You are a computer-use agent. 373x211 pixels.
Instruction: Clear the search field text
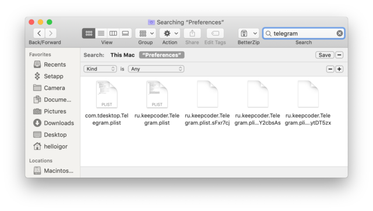(x=340, y=33)
